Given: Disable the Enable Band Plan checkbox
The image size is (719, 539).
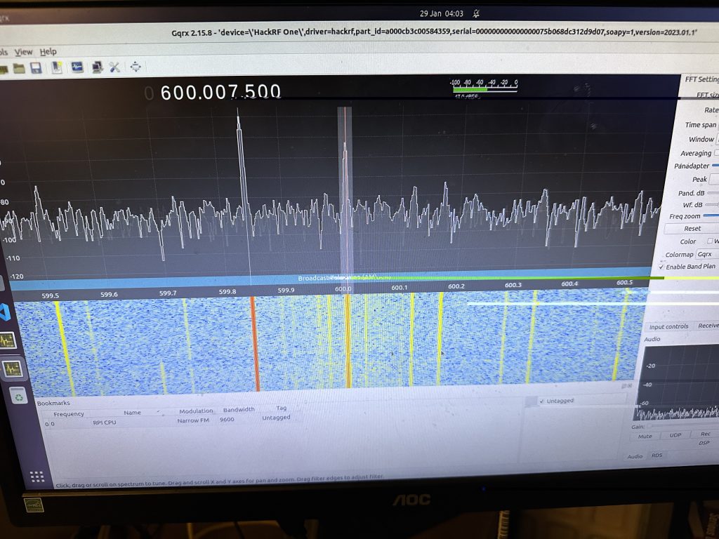Looking at the screenshot, I should 661,267.
